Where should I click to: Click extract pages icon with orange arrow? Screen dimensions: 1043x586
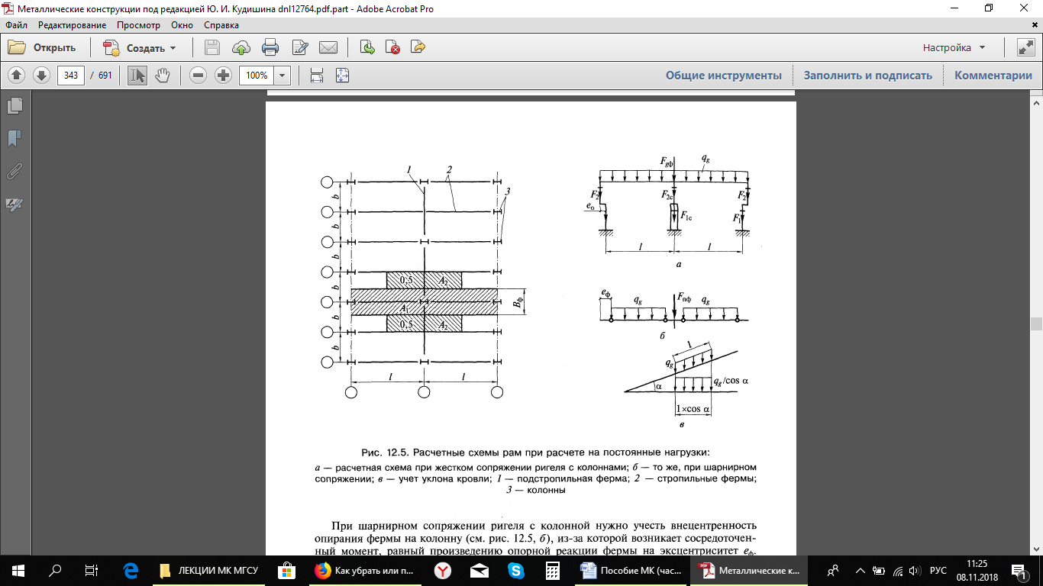[x=418, y=47]
